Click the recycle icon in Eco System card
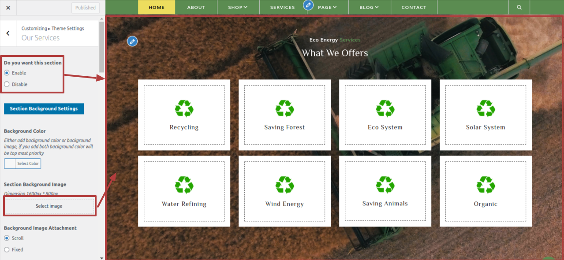 [x=385, y=108]
